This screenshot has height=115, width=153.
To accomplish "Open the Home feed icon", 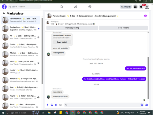I will coord(61,7).
